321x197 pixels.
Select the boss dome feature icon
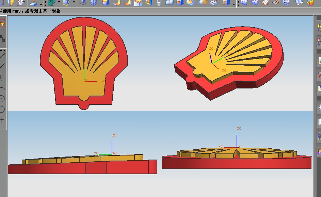click(x=191, y=2)
